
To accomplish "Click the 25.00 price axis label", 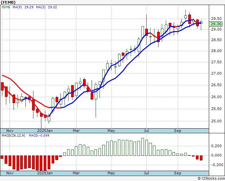I will tap(216, 121).
